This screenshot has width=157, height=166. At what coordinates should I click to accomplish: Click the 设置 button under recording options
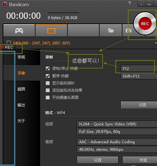139,105
